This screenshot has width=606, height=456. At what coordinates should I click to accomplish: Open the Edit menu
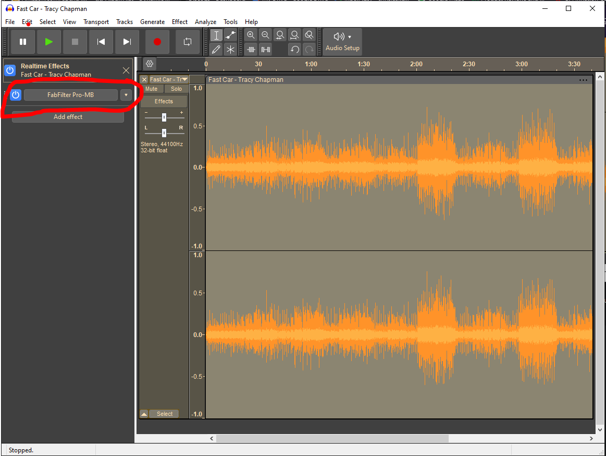click(27, 22)
